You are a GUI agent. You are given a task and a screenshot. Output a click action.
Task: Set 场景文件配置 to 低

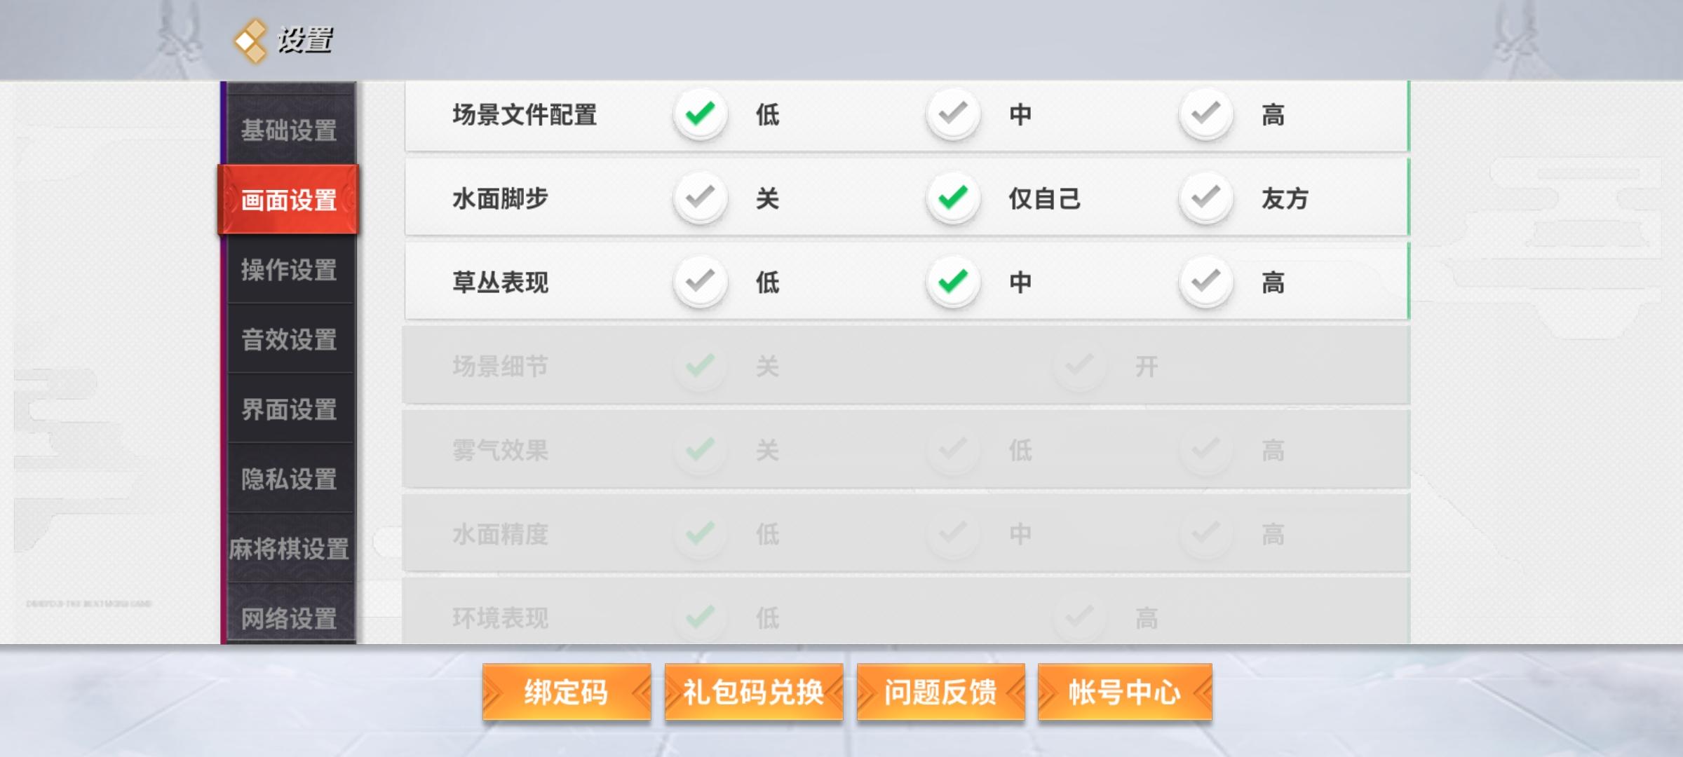[x=700, y=114]
